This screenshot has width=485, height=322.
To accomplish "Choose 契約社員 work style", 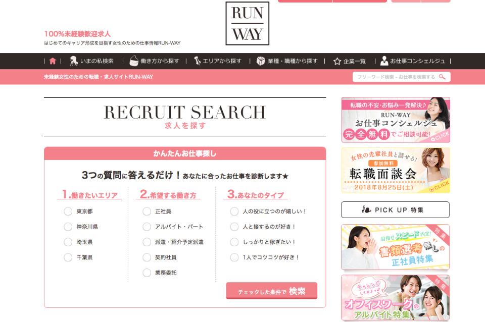I will (147, 257).
